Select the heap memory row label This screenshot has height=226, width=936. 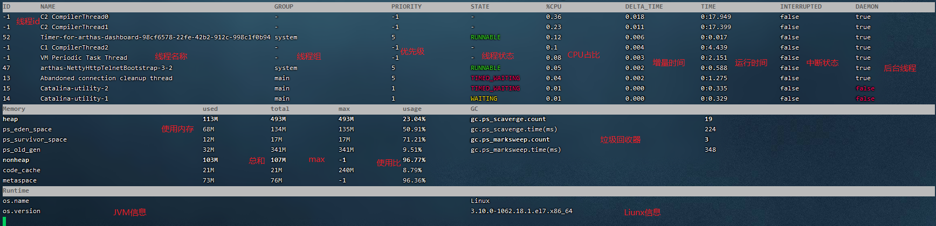pos(10,119)
